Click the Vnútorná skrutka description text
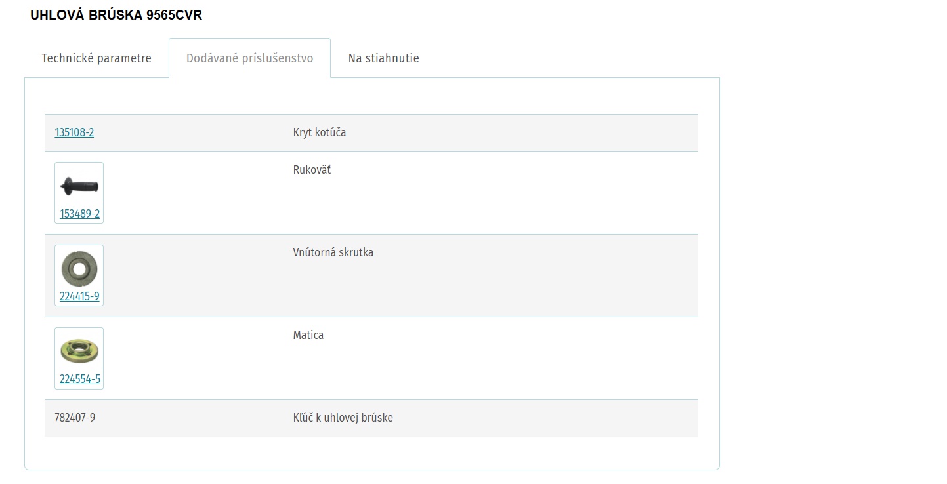The width and height of the screenshot is (947, 484). pyautogui.click(x=333, y=252)
